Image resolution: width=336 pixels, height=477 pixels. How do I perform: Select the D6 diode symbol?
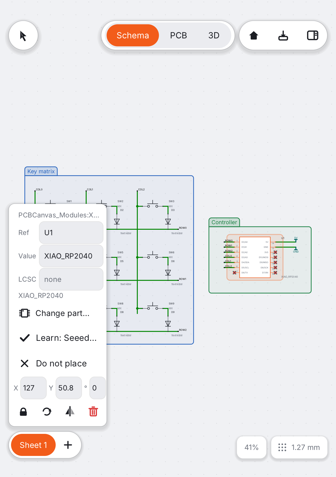(168, 272)
